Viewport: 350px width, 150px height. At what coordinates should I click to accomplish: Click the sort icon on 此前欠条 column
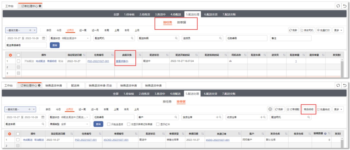[140, 55]
